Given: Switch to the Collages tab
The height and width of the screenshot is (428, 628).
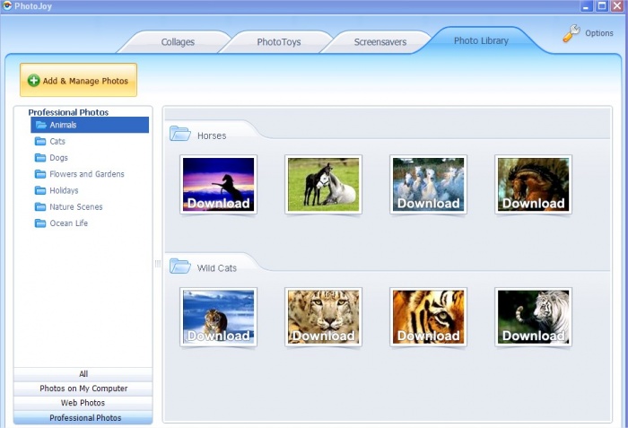Looking at the screenshot, I should [x=178, y=42].
